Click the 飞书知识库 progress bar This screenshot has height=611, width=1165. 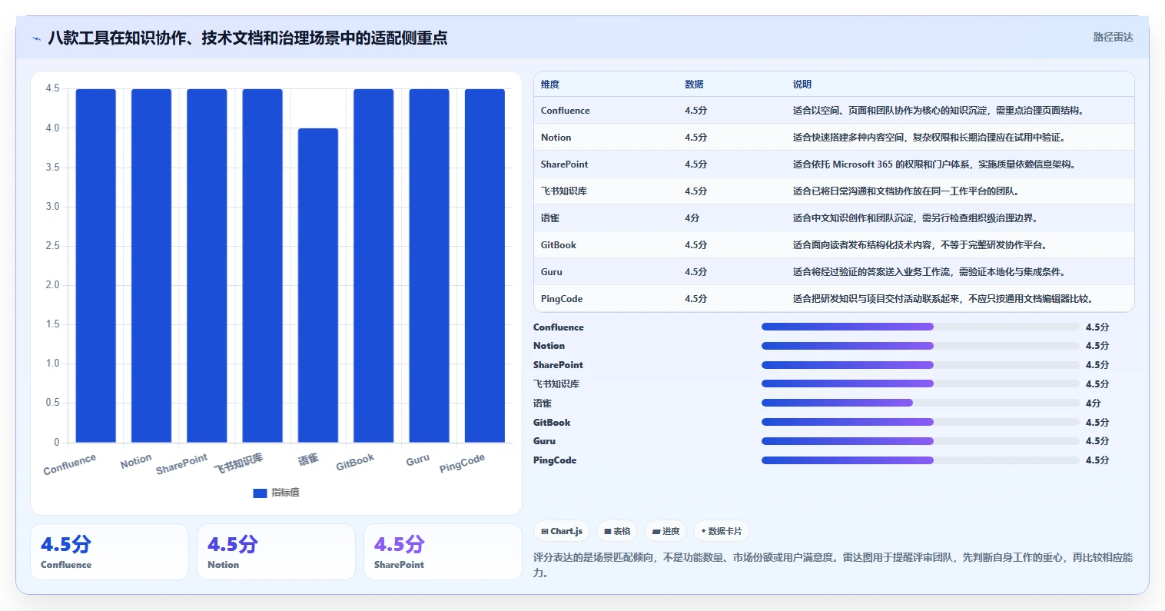pyautogui.click(x=921, y=384)
